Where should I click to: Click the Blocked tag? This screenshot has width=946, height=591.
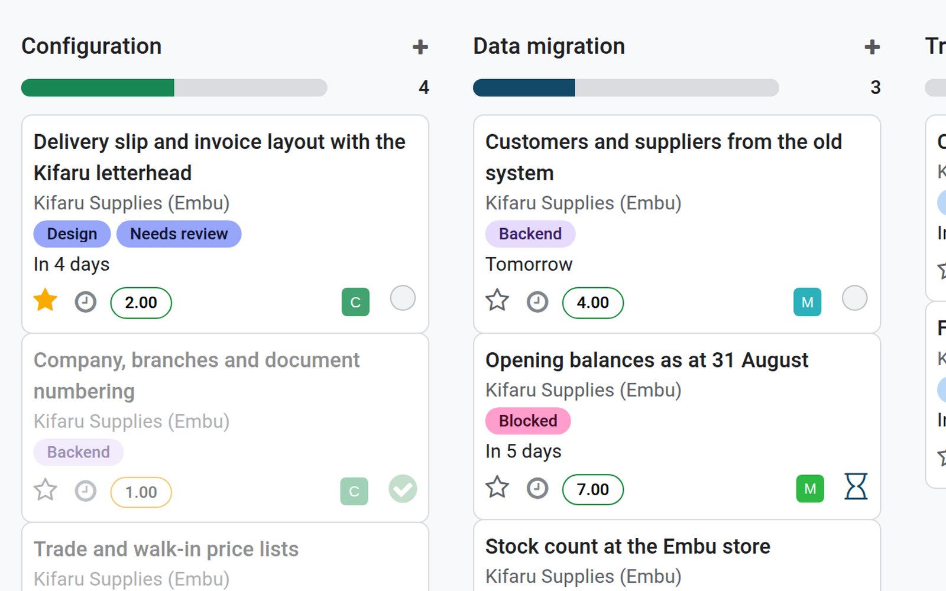coord(528,421)
